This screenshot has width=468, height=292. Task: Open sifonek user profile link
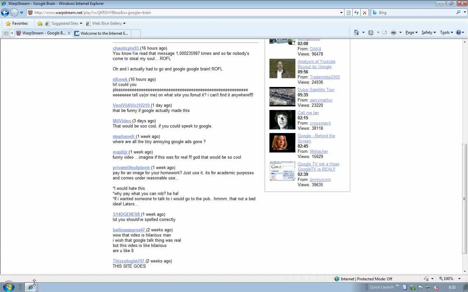[x=120, y=79]
